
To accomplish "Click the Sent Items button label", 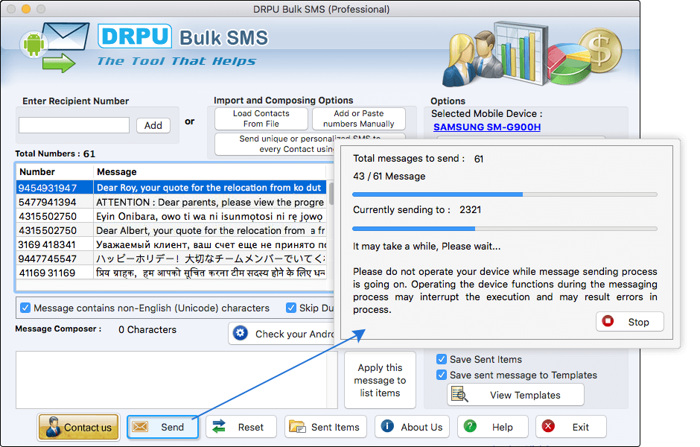I will (x=335, y=428).
